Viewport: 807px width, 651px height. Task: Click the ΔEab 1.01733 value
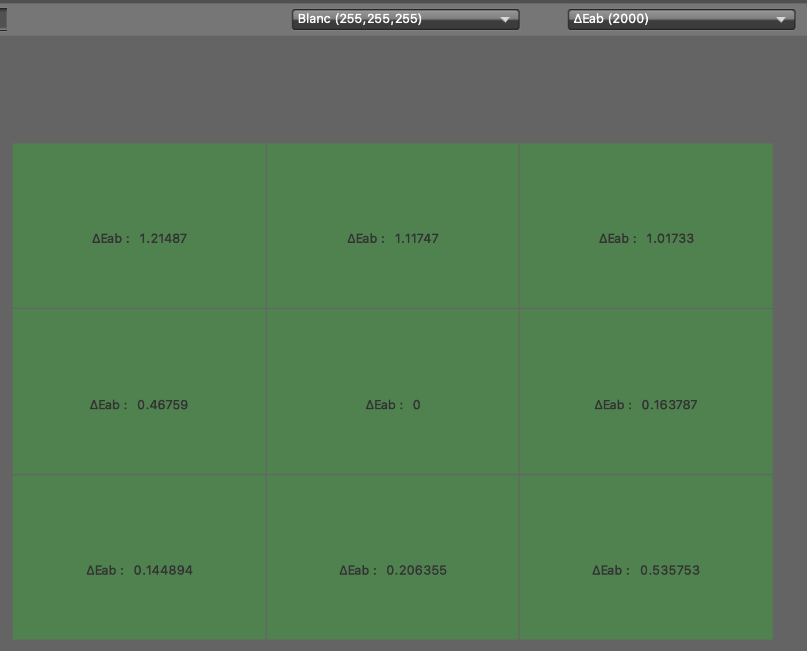[x=670, y=238]
